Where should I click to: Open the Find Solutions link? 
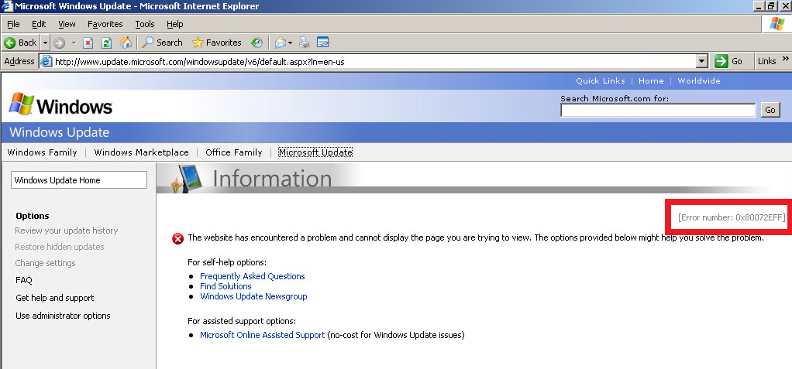pos(226,286)
